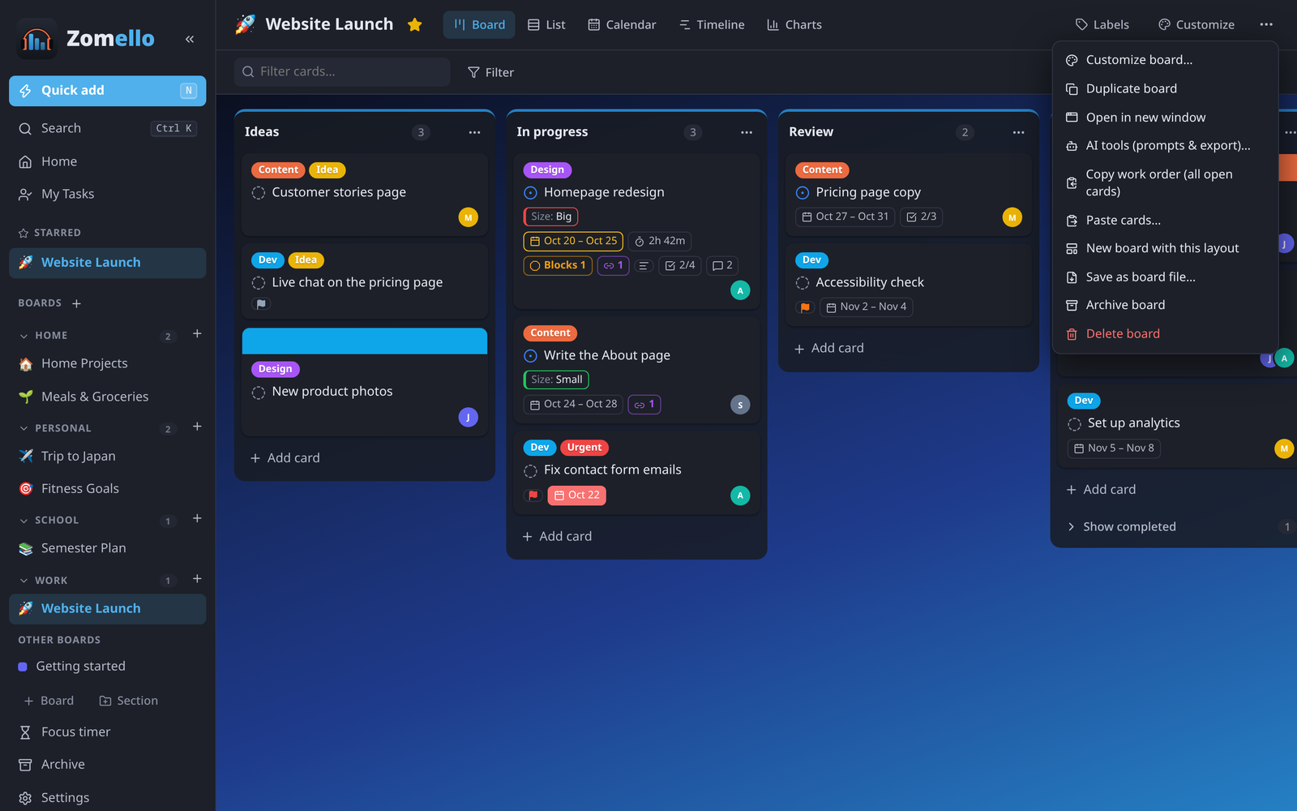Mark Customer stories page card as complete
Viewport: 1297px width, 811px height.
click(x=259, y=193)
